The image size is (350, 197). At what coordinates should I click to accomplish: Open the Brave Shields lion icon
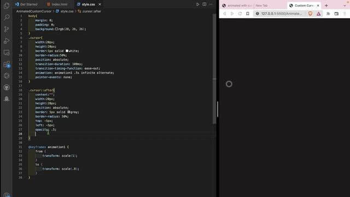310,14
